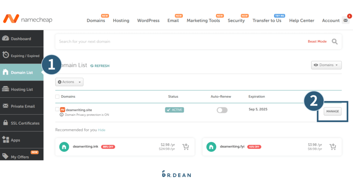Click the Sep 5, 2025 expiration date
353x183 pixels.
pos(258,109)
